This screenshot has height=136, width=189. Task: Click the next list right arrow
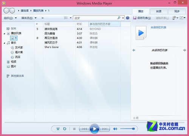[x=184, y=50]
